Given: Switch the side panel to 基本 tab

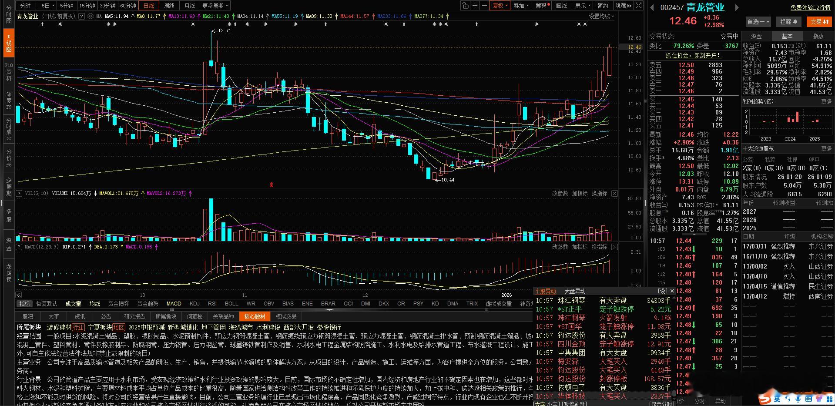Looking at the screenshot, I should pos(787,36).
